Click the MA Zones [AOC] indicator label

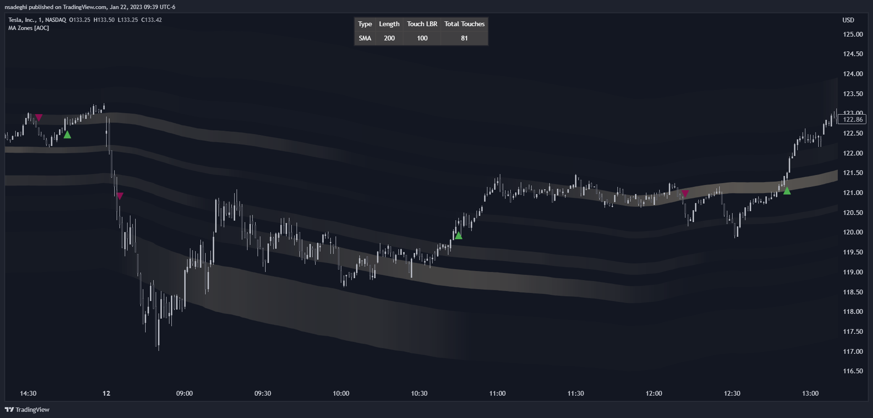click(x=29, y=28)
